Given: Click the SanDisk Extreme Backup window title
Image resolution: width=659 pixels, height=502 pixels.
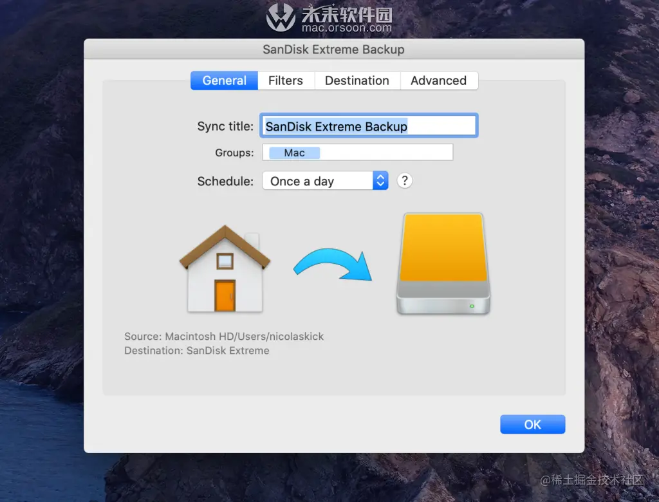Looking at the screenshot, I should (334, 49).
